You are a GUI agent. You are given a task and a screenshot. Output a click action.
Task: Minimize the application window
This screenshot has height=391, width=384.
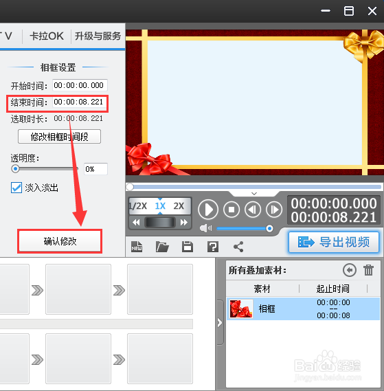point(326,11)
